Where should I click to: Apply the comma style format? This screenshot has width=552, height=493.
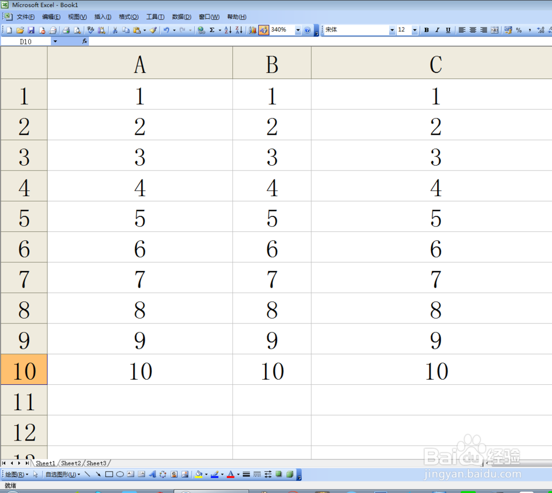coord(530,30)
